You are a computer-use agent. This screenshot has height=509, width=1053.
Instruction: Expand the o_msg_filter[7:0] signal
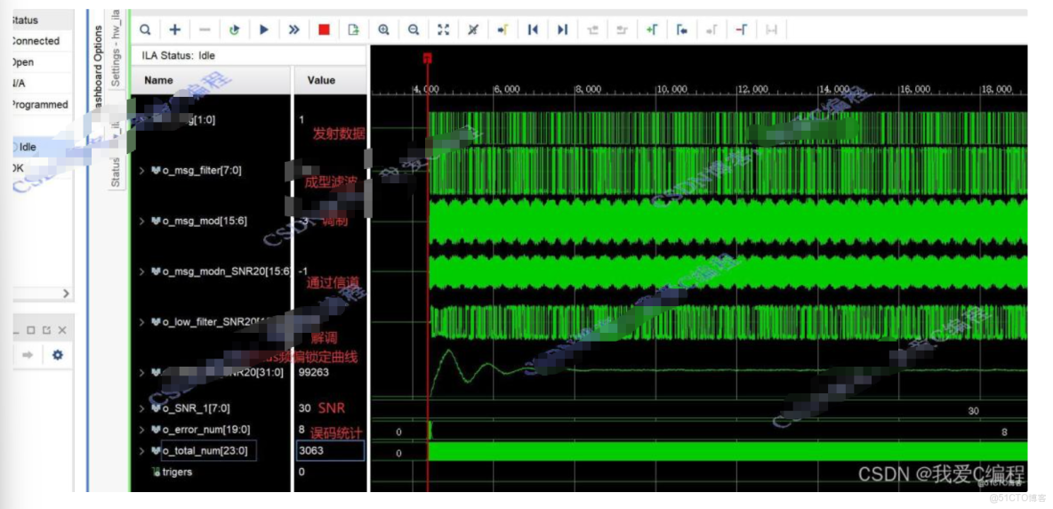click(142, 170)
